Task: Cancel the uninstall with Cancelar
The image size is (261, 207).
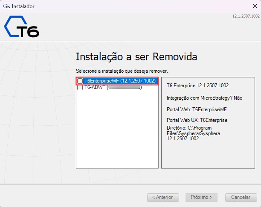Action: click(241, 197)
